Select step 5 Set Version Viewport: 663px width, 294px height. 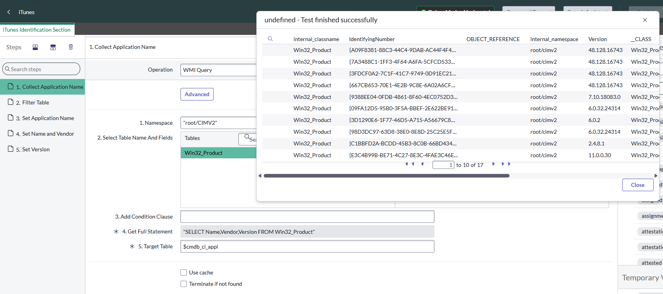(43, 149)
